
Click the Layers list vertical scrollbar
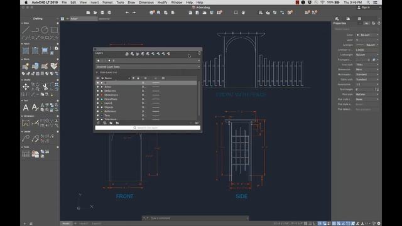(198, 99)
